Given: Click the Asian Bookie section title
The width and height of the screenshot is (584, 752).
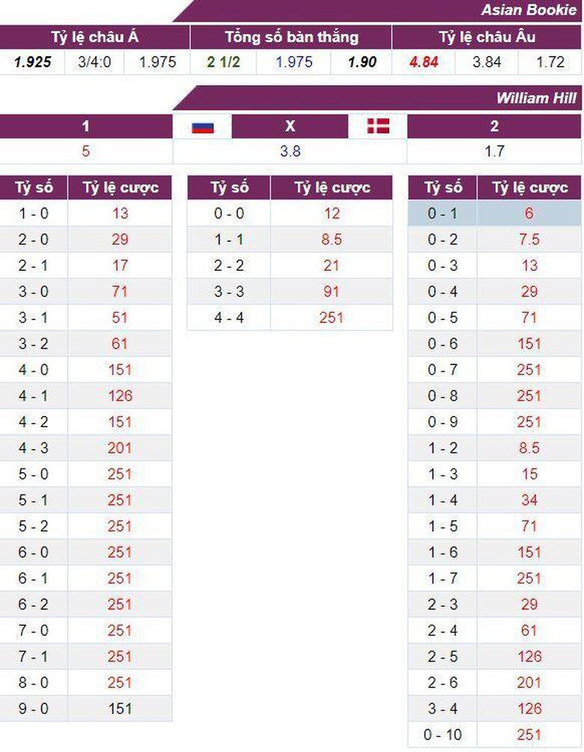Looking at the screenshot, I should [529, 10].
